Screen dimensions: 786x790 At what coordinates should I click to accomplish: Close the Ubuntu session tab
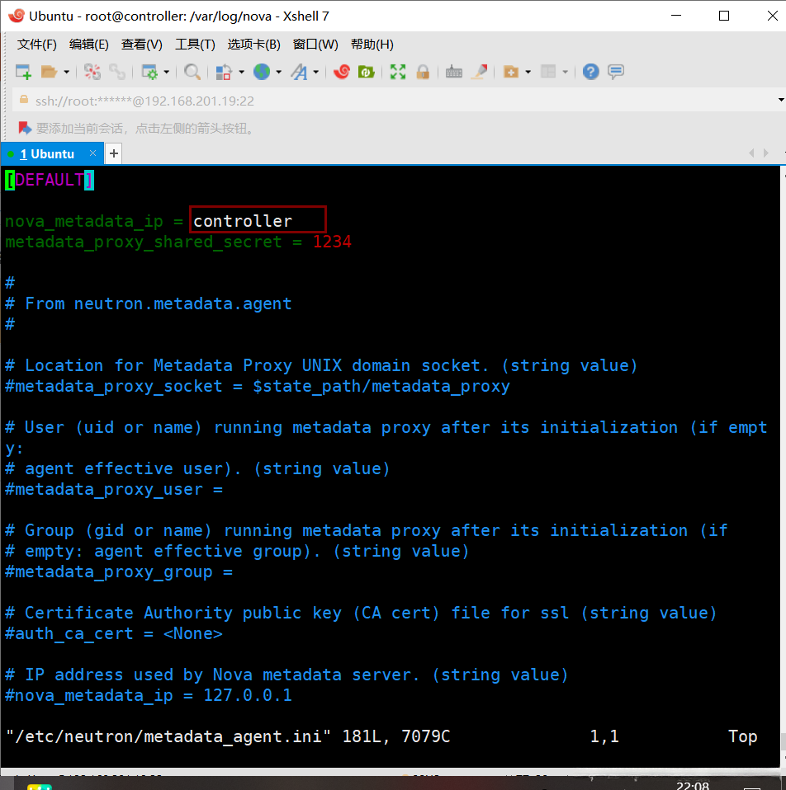point(93,153)
